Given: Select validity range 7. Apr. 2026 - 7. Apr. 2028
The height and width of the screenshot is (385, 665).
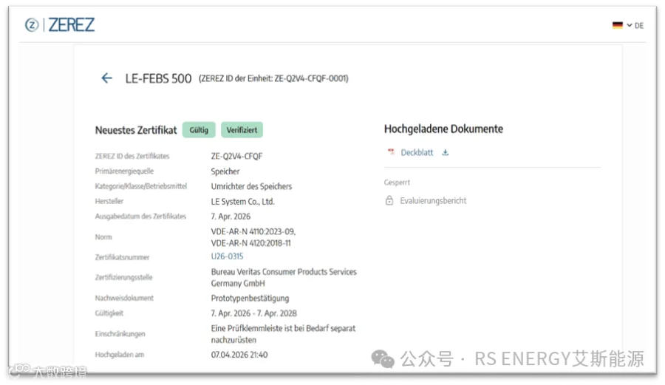Looking at the screenshot, I should (x=253, y=313).
